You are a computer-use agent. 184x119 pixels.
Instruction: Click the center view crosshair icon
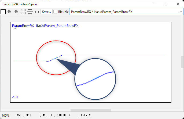click(x=30, y=12)
